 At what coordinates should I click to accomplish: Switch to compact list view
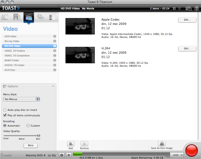179,9
